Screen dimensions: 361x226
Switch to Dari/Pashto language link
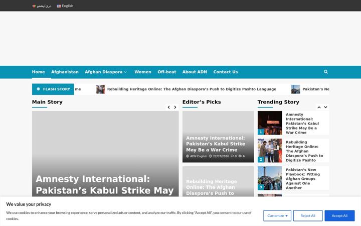[x=42, y=6]
